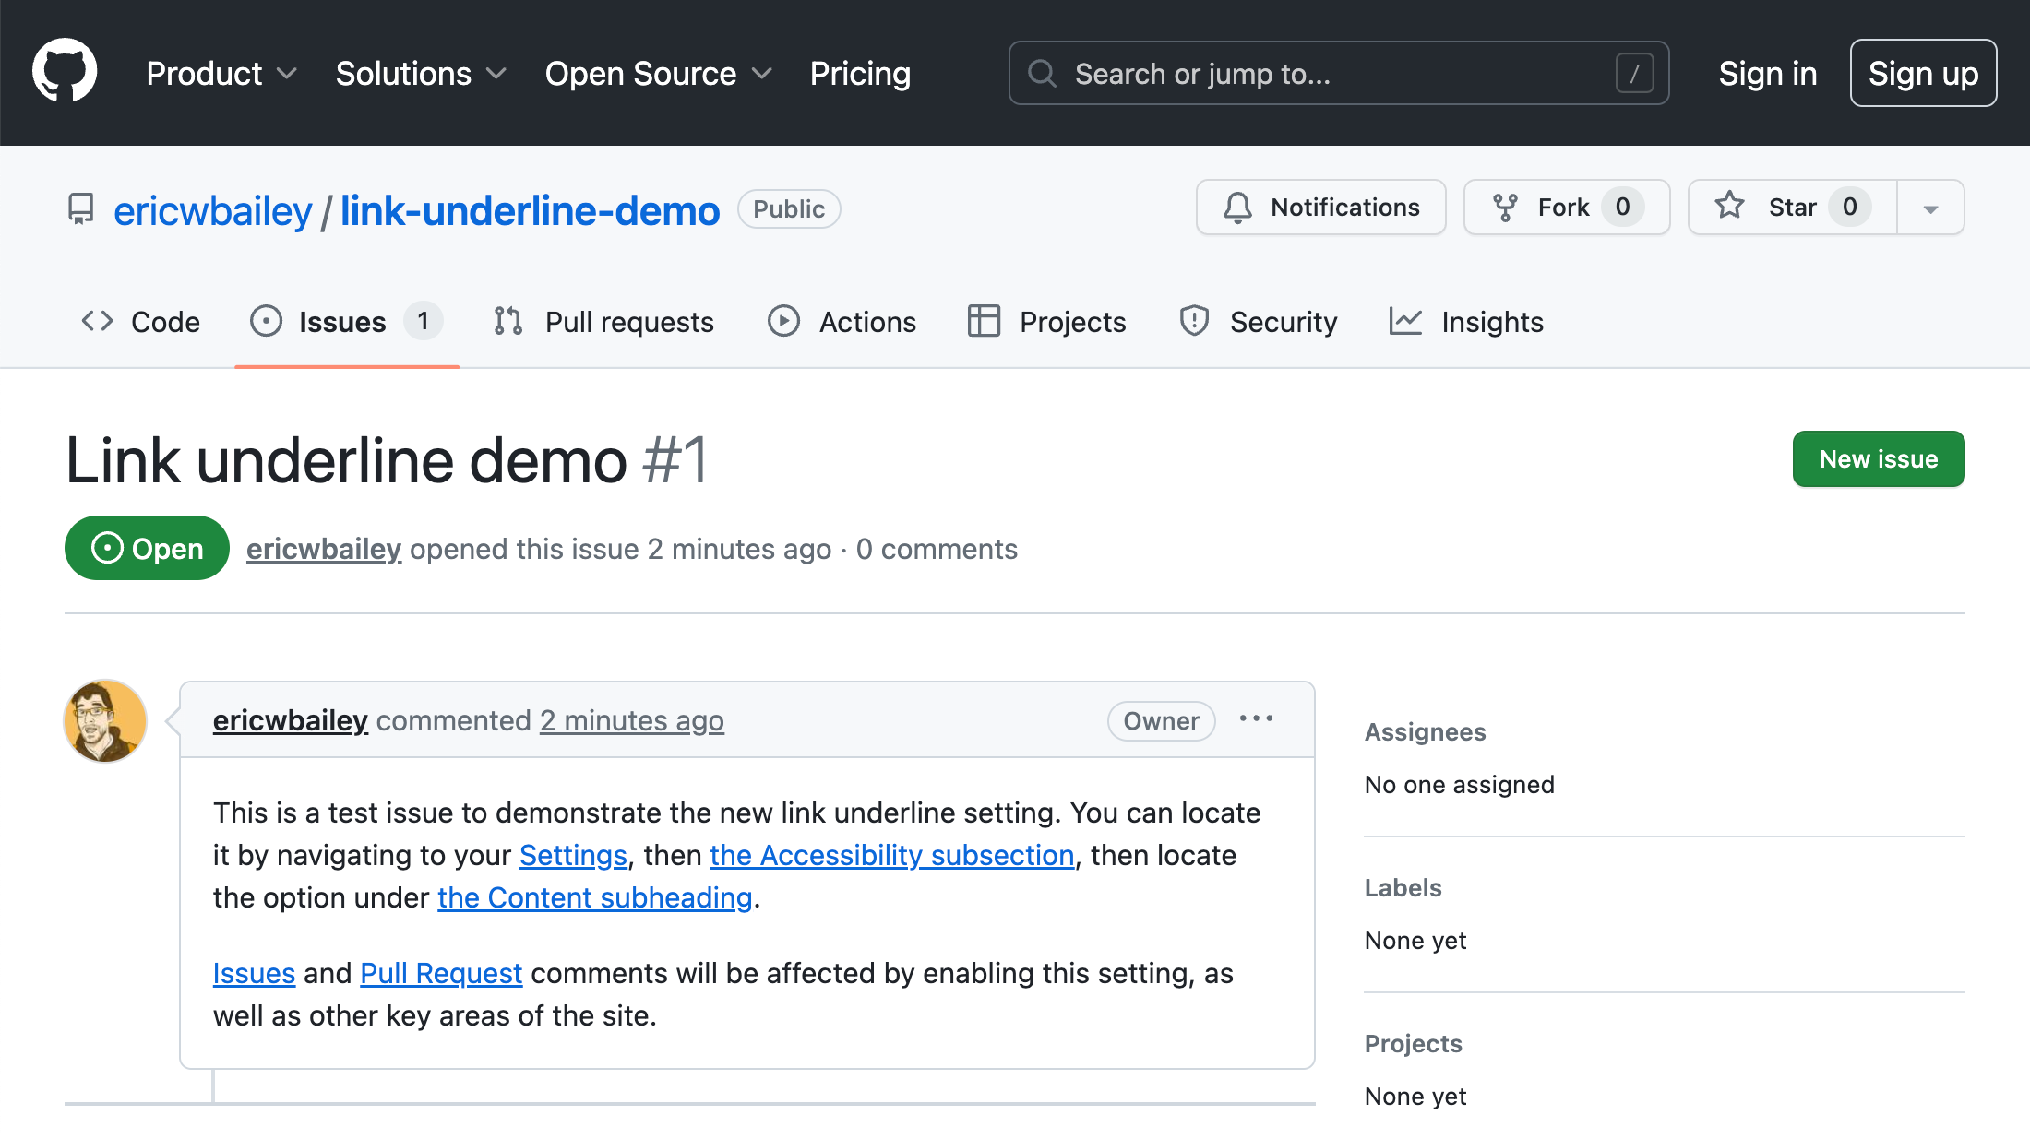Switch to the Code tab
Image resolution: width=2030 pixels, height=1139 pixels.
click(x=140, y=322)
